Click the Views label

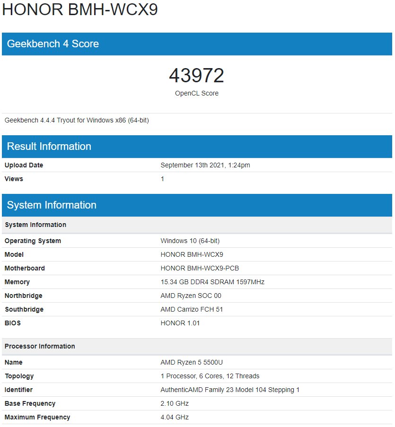(x=14, y=179)
